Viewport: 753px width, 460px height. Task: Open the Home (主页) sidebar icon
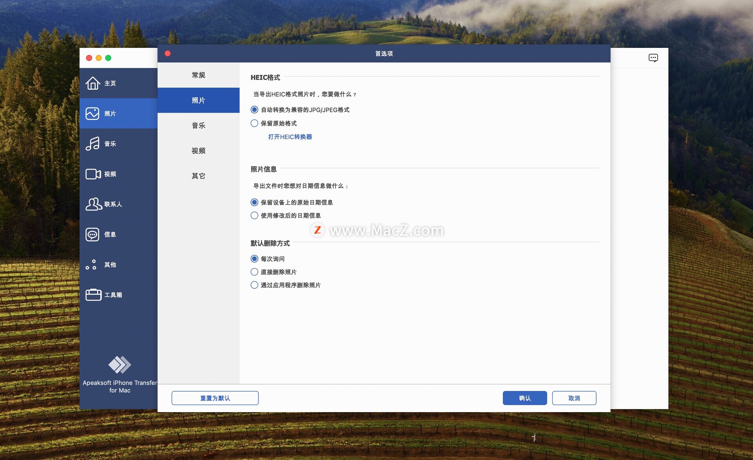tap(93, 83)
